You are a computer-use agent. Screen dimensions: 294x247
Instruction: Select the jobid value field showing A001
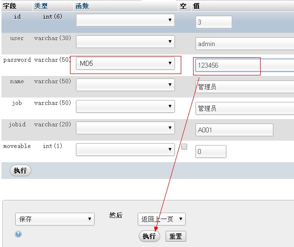(x=234, y=130)
